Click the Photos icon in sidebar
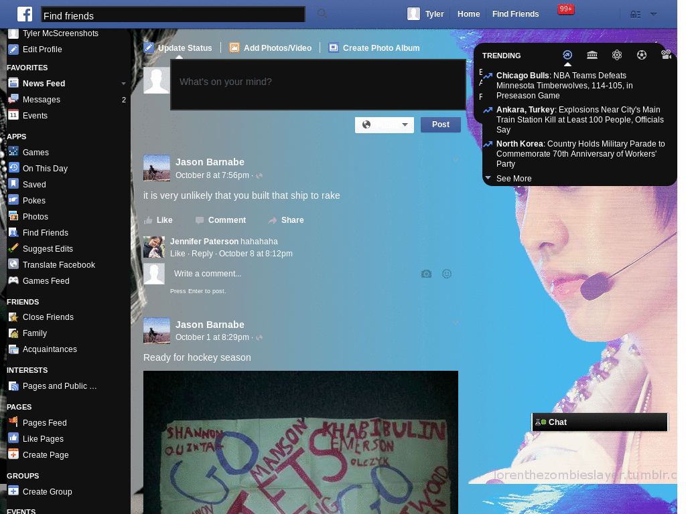The image size is (686, 514). tap(13, 216)
